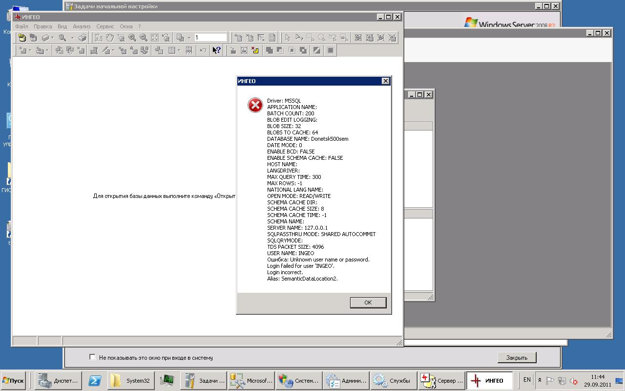Click the two overlapping squares union icon
The image size is (625, 391).
point(269,50)
